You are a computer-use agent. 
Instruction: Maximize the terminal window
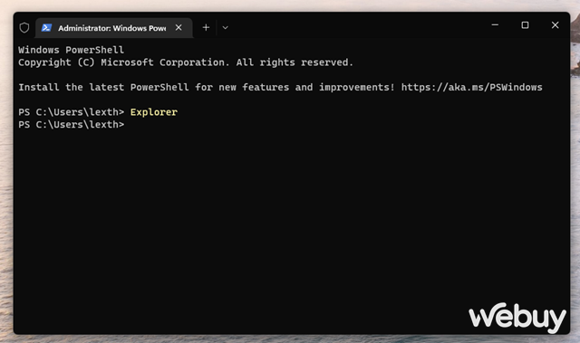525,25
